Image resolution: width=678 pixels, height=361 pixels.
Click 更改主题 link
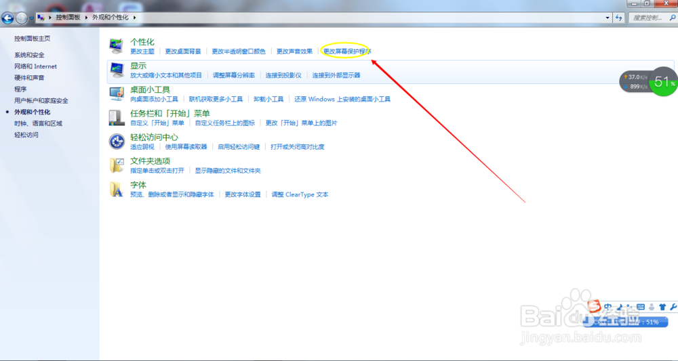[142, 51]
